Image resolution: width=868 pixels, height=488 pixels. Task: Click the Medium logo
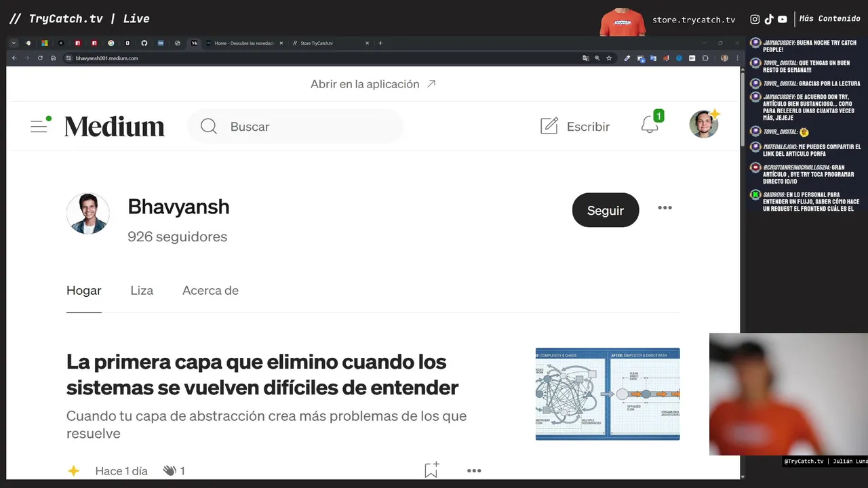point(115,127)
